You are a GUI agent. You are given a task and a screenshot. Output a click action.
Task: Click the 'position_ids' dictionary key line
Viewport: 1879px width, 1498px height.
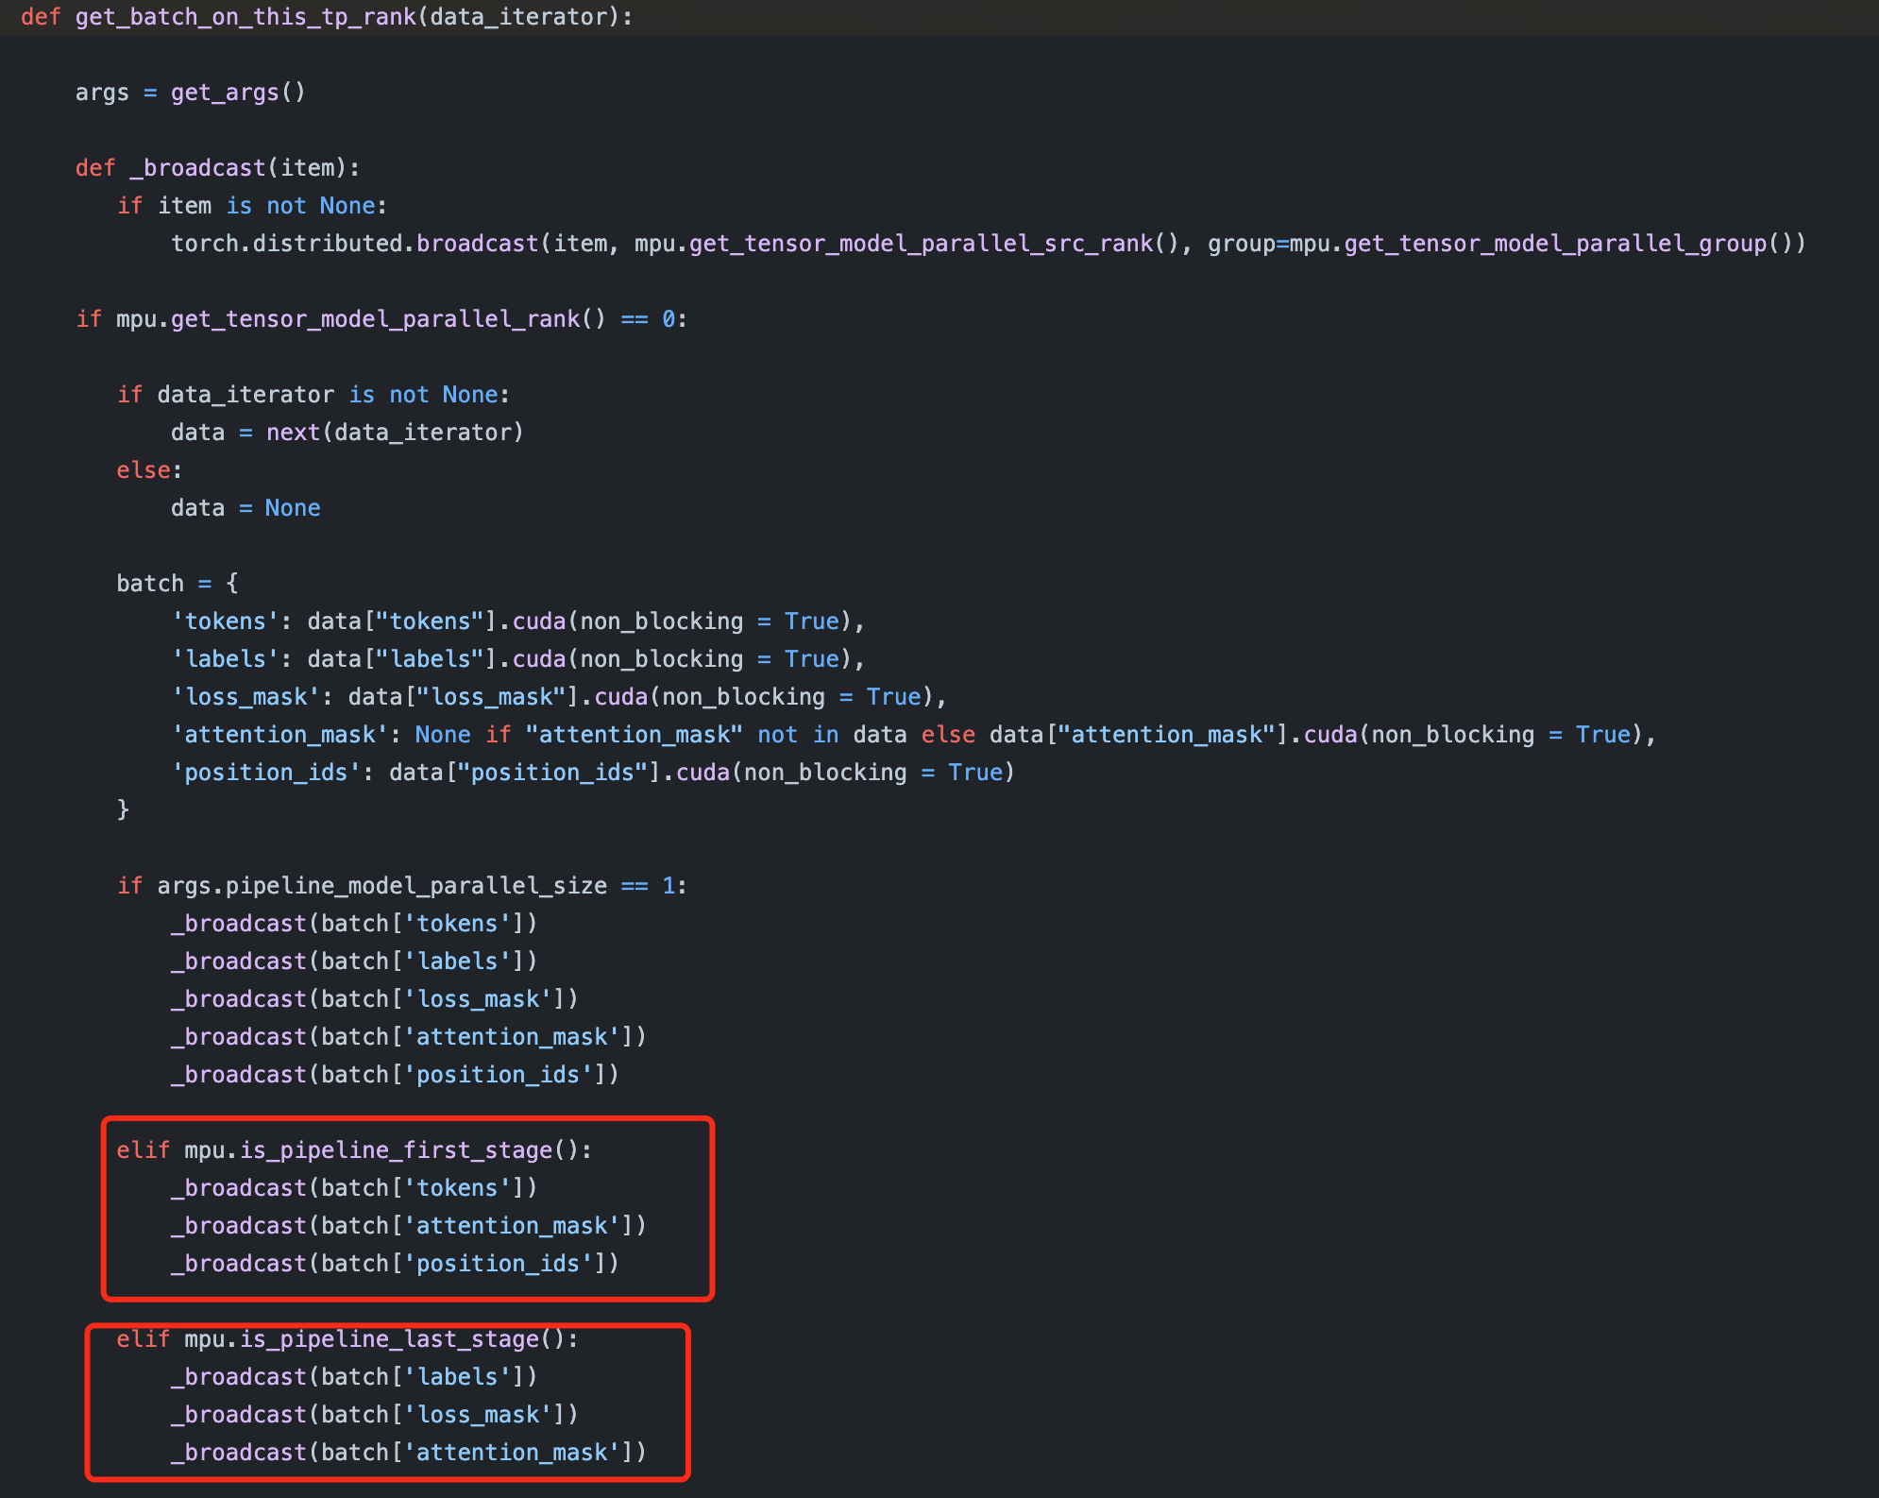(x=593, y=773)
